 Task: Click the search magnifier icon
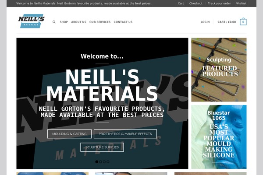tap(54, 22)
